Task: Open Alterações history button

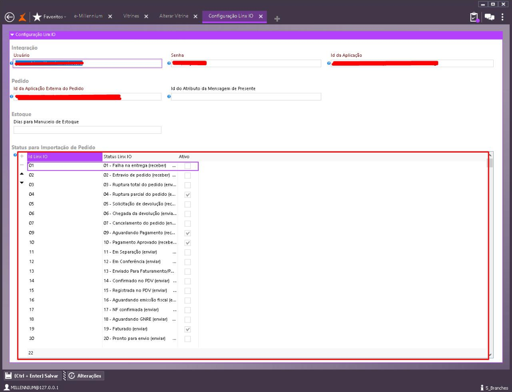Action: point(85,376)
